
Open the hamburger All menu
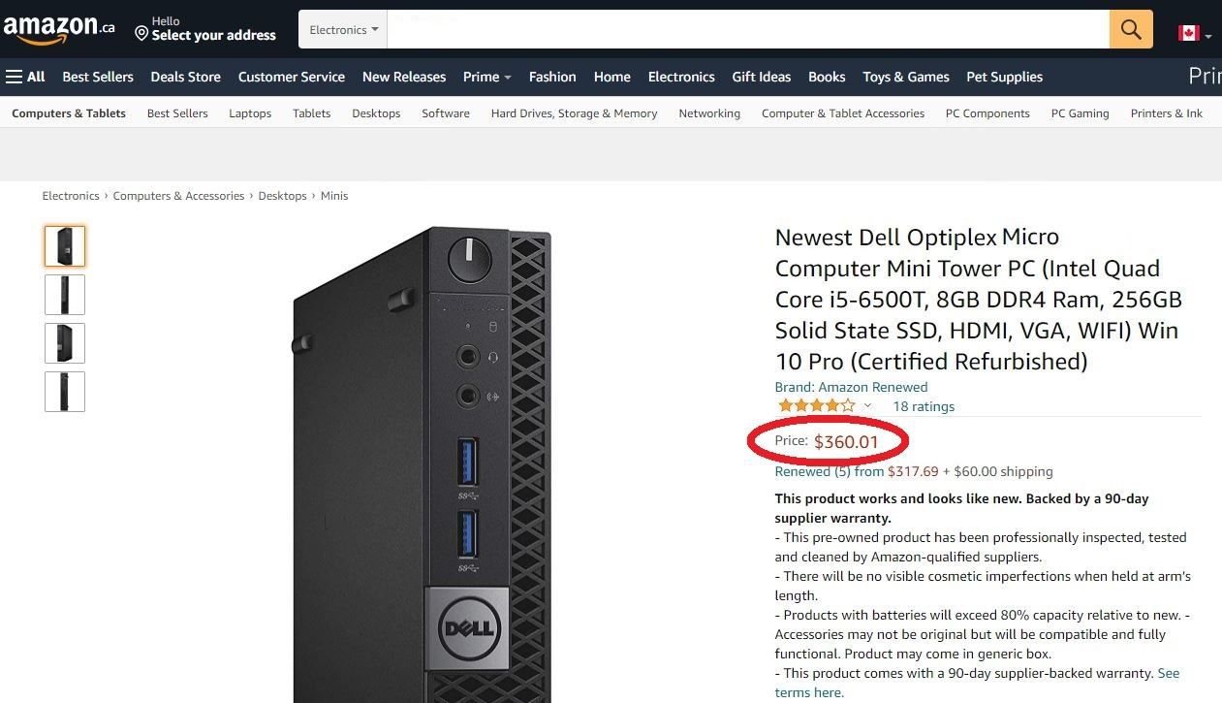(25, 77)
